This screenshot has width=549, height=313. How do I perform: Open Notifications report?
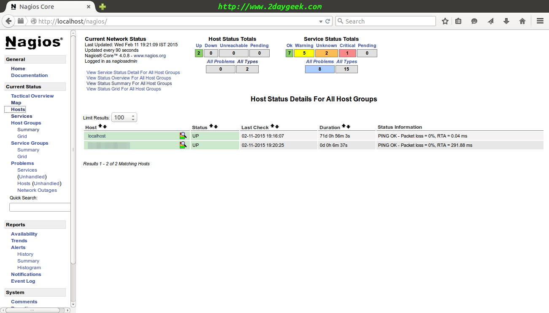point(26,274)
